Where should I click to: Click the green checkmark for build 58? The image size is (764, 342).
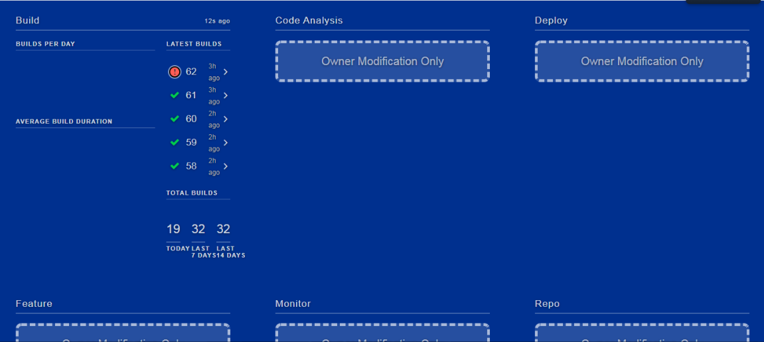175,166
